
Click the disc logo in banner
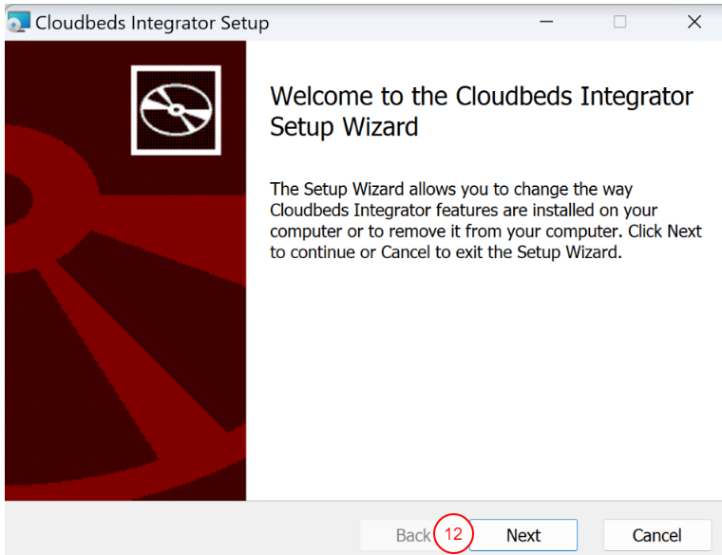click(176, 110)
